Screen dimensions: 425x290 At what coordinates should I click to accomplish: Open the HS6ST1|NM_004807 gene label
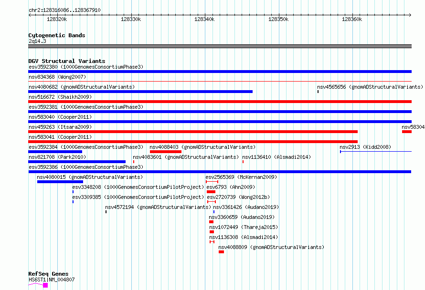pos(52,280)
